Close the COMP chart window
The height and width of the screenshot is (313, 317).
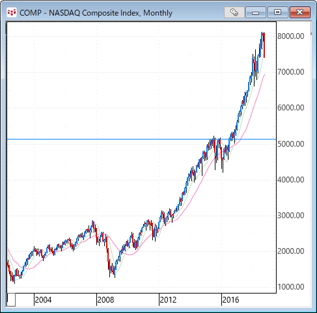coord(300,12)
